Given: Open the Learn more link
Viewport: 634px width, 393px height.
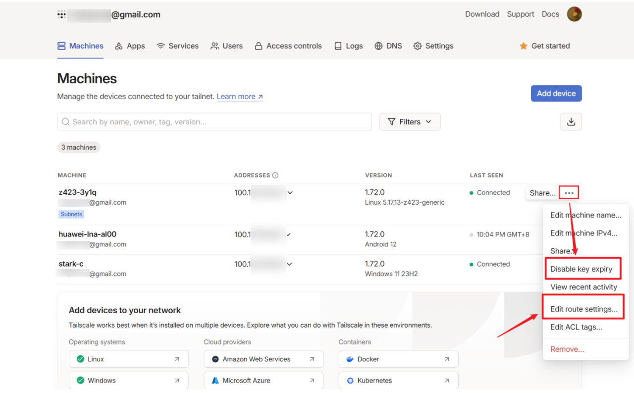Looking at the screenshot, I should 239,97.
